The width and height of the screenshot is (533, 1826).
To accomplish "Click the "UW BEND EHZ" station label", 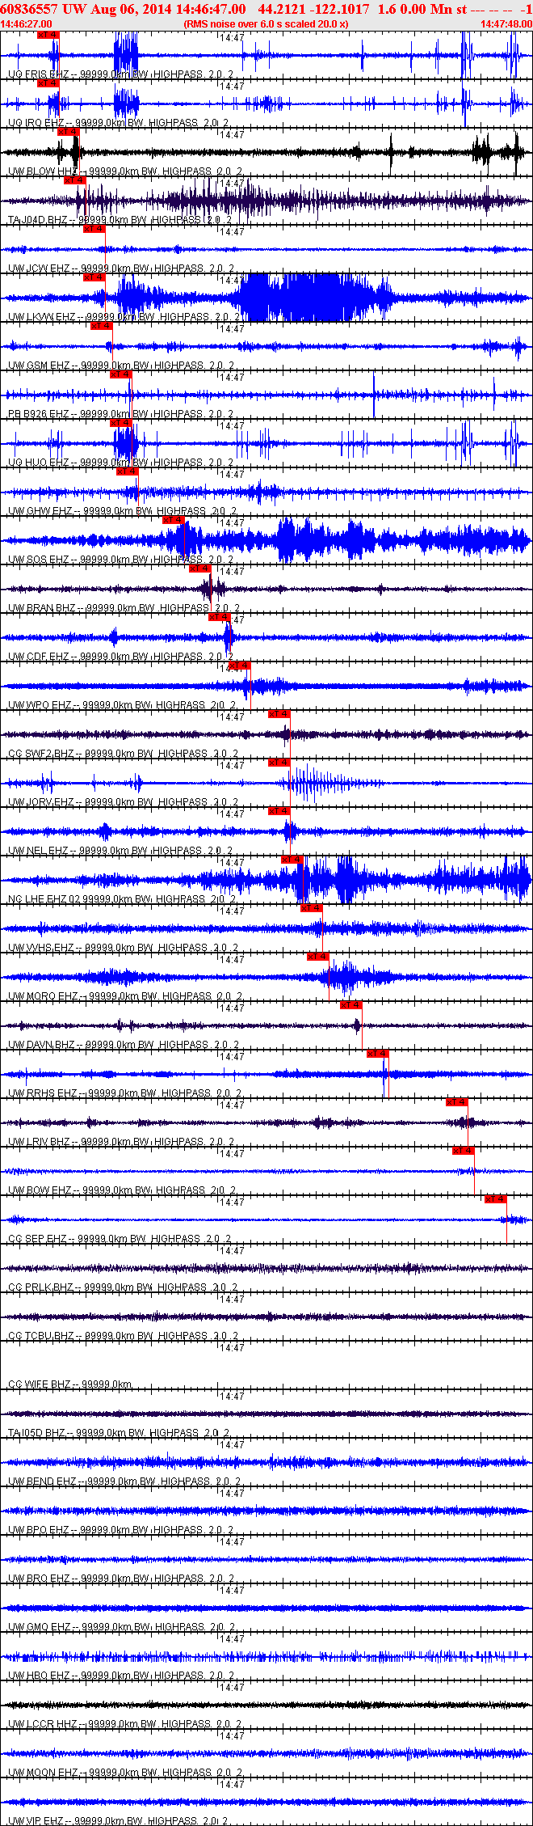I will pos(43,1482).
